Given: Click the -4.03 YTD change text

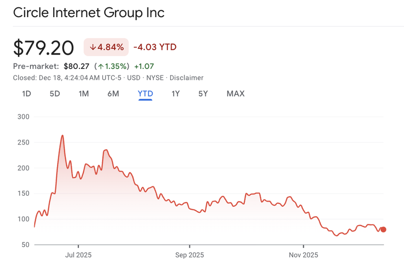Looking at the screenshot, I should point(155,47).
